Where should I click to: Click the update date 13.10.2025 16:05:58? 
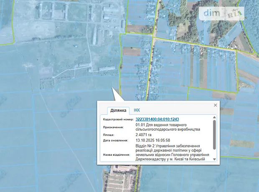point(156,141)
